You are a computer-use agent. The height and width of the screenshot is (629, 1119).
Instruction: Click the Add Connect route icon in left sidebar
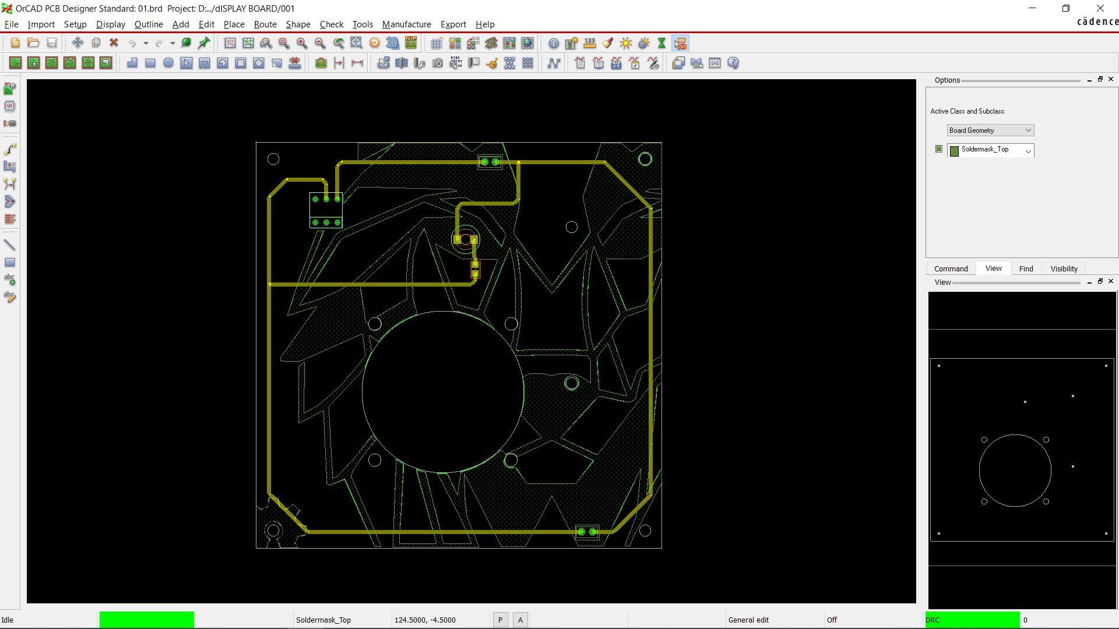point(10,149)
